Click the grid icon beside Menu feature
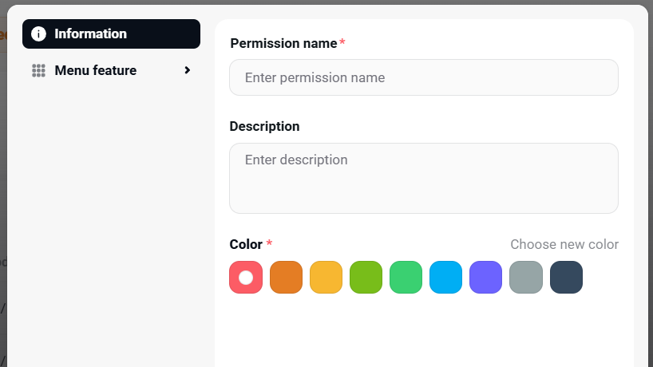Image resolution: width=653 pixels, height=367 pixels. pyautogui.click(x=38, y=71)
